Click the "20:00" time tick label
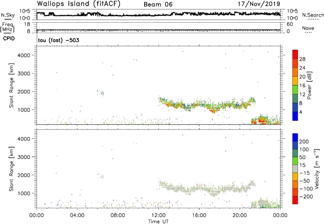This screenshot has width=324, height=224. click(239, 216)
